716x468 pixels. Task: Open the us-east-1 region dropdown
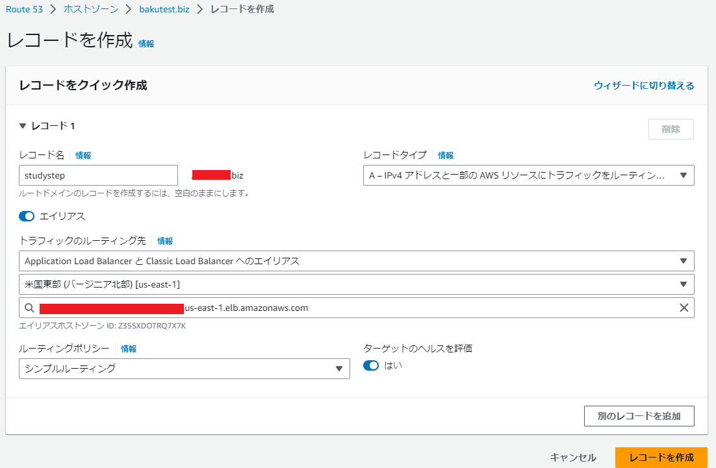356,284
